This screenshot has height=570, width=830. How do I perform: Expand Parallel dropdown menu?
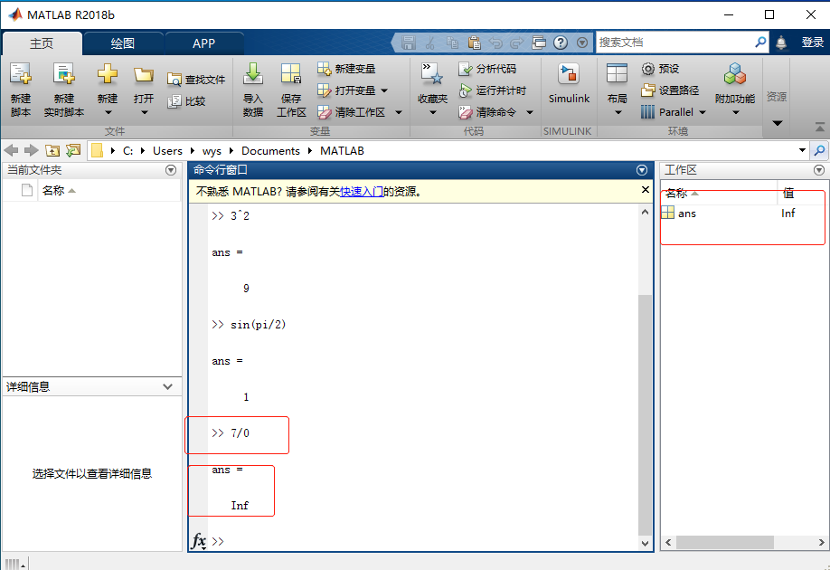[x=703, y=112]
